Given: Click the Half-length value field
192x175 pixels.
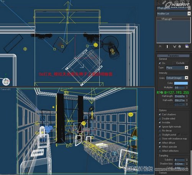Looking at the screenshot, I should click(x=179, y=96).
